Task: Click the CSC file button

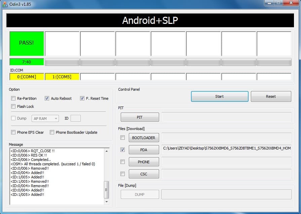Action: pyautogui.click(x=144, y=174)
